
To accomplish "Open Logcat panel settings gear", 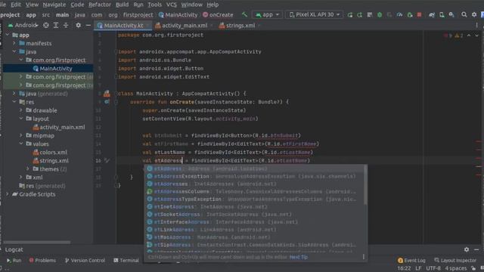I will (467, 249).
